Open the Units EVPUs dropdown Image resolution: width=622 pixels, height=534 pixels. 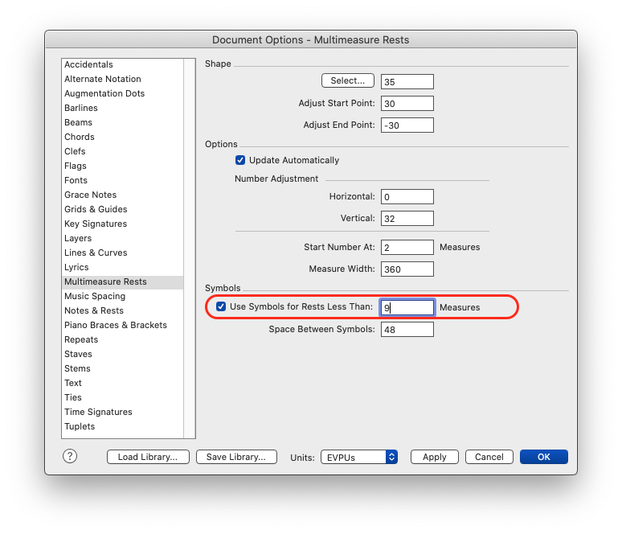(359, 457)
